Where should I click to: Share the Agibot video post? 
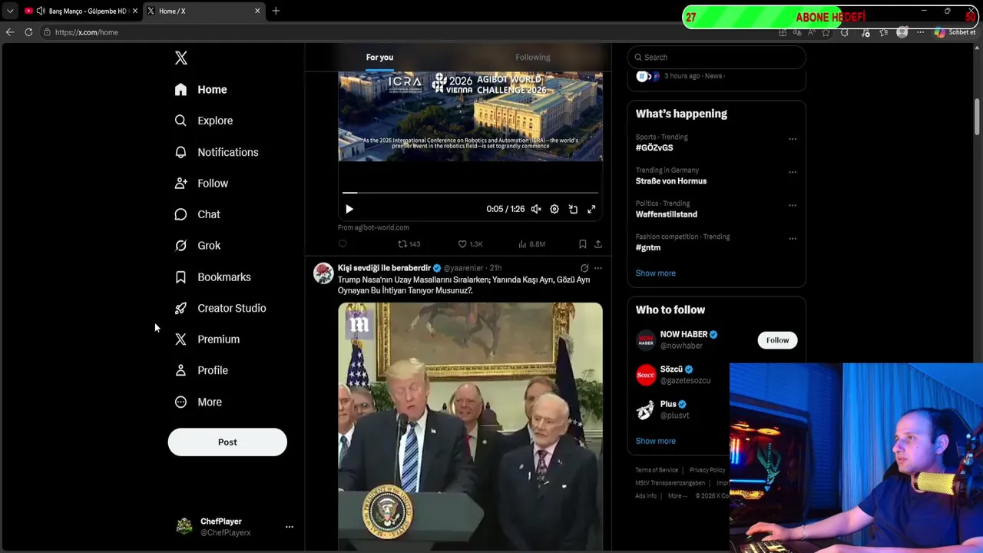point(598,244)
